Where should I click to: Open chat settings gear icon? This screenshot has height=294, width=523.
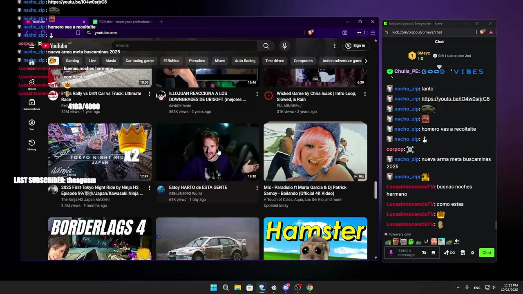click(472, 253)
